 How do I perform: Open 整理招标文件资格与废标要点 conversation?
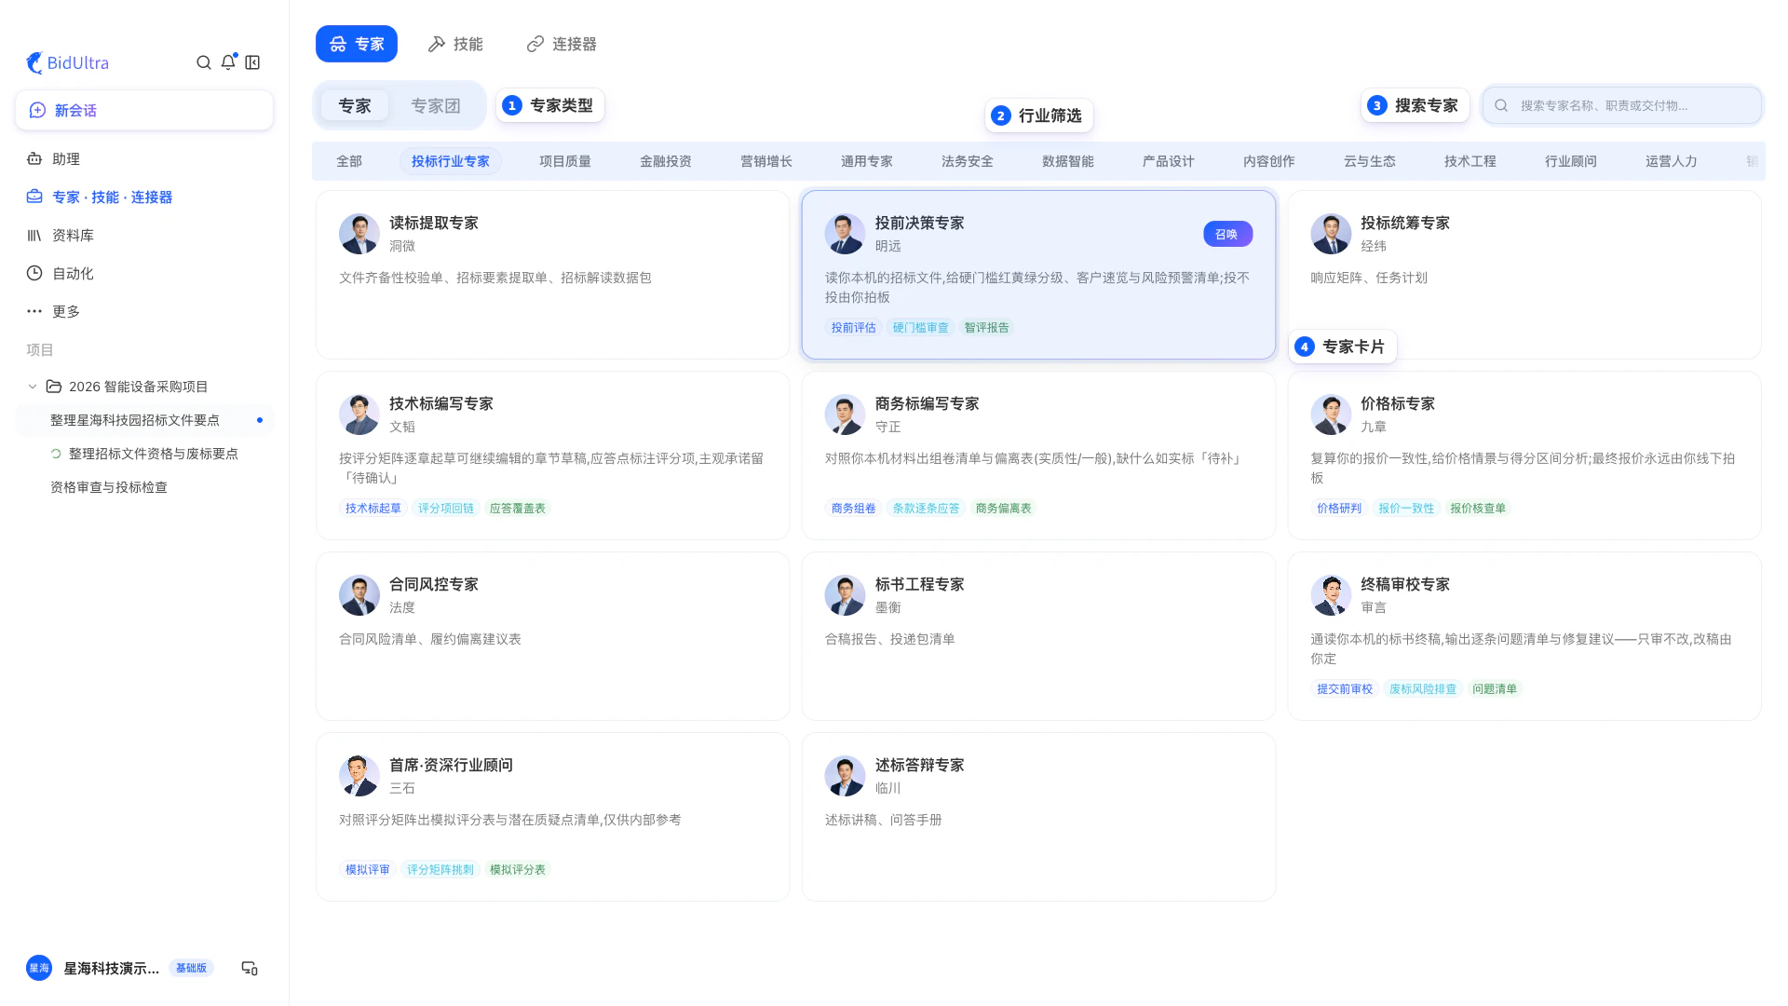(x=144, y=454)
